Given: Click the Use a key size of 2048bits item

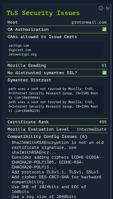Looking at the screenshot, I should coord(44,197).
